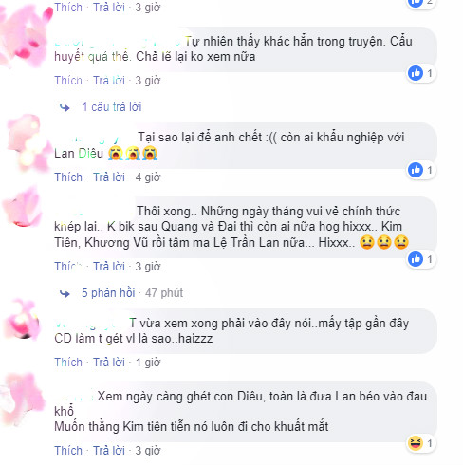Like the 'Tự nhiên thấy khác hẳn' comment via Thích

(x=68, y=81)
